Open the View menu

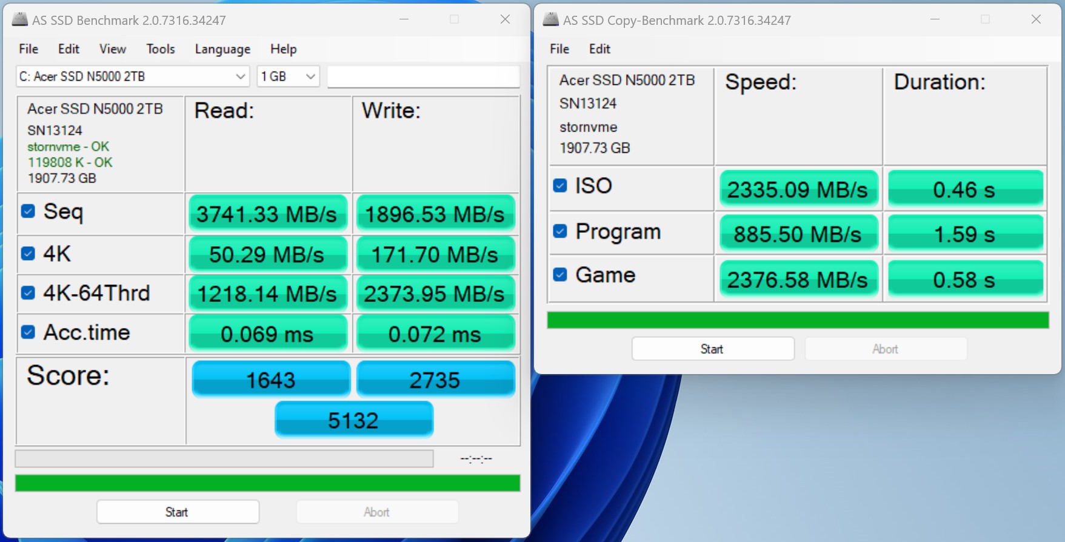[x=113, y=49]
